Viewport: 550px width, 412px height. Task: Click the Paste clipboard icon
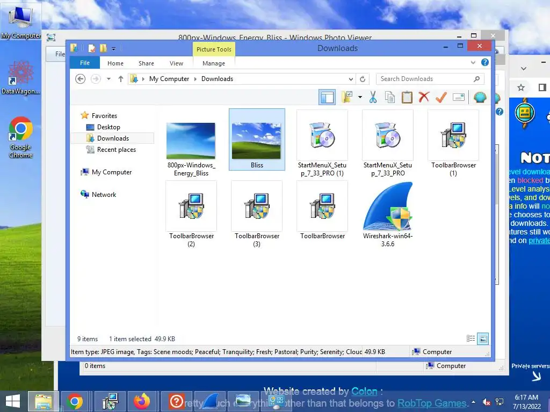(x=407, y=97)
